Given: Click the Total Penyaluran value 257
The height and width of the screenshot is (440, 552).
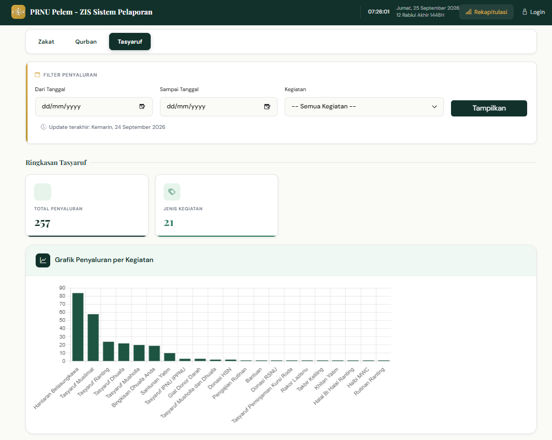Looking at the screenshot, I should [x=42, y=223].
